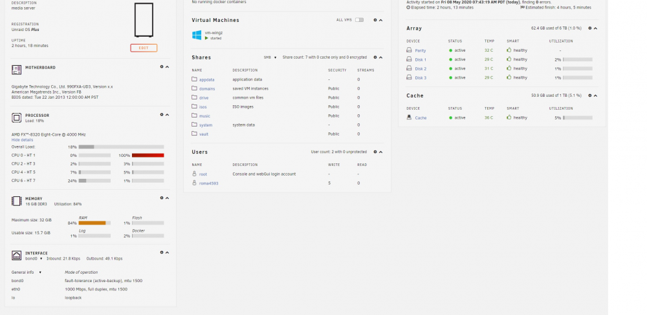The height and width of the screenshot is (315, 647).
Task: Click the Motherboard panel icon
Action: 17,70
